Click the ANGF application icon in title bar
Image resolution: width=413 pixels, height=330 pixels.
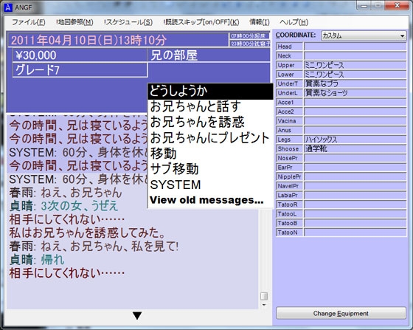tap(8, 7)
